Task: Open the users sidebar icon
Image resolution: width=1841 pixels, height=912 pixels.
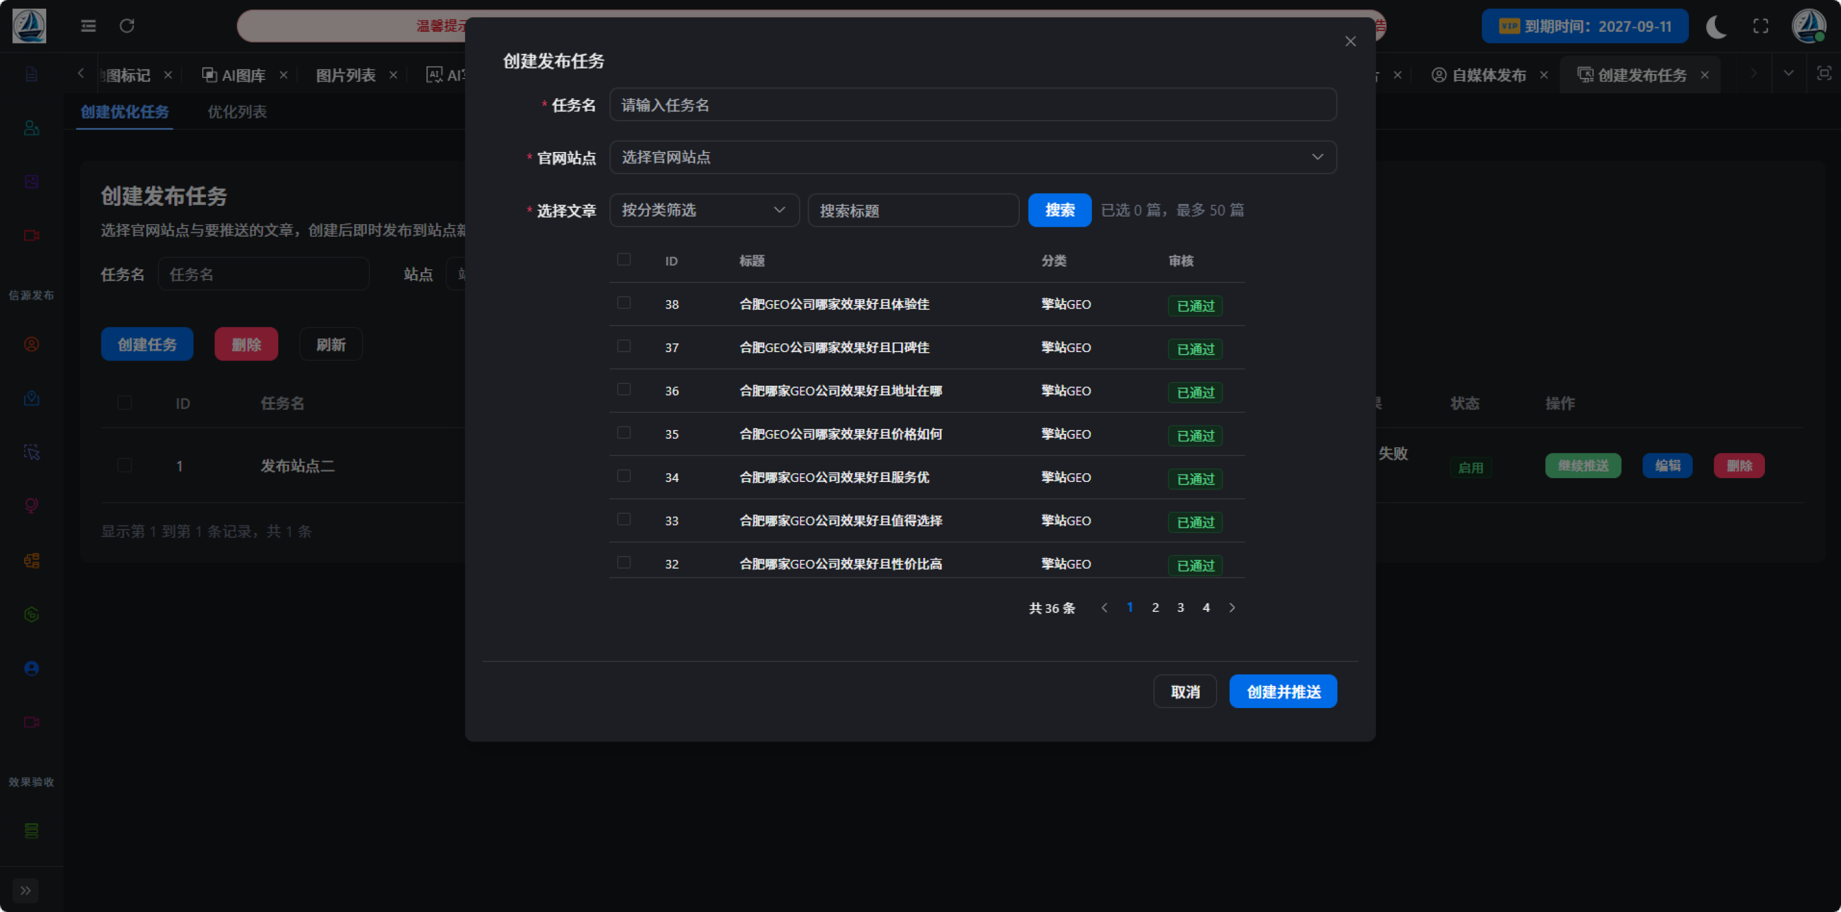Action: (x=32, y=128)
